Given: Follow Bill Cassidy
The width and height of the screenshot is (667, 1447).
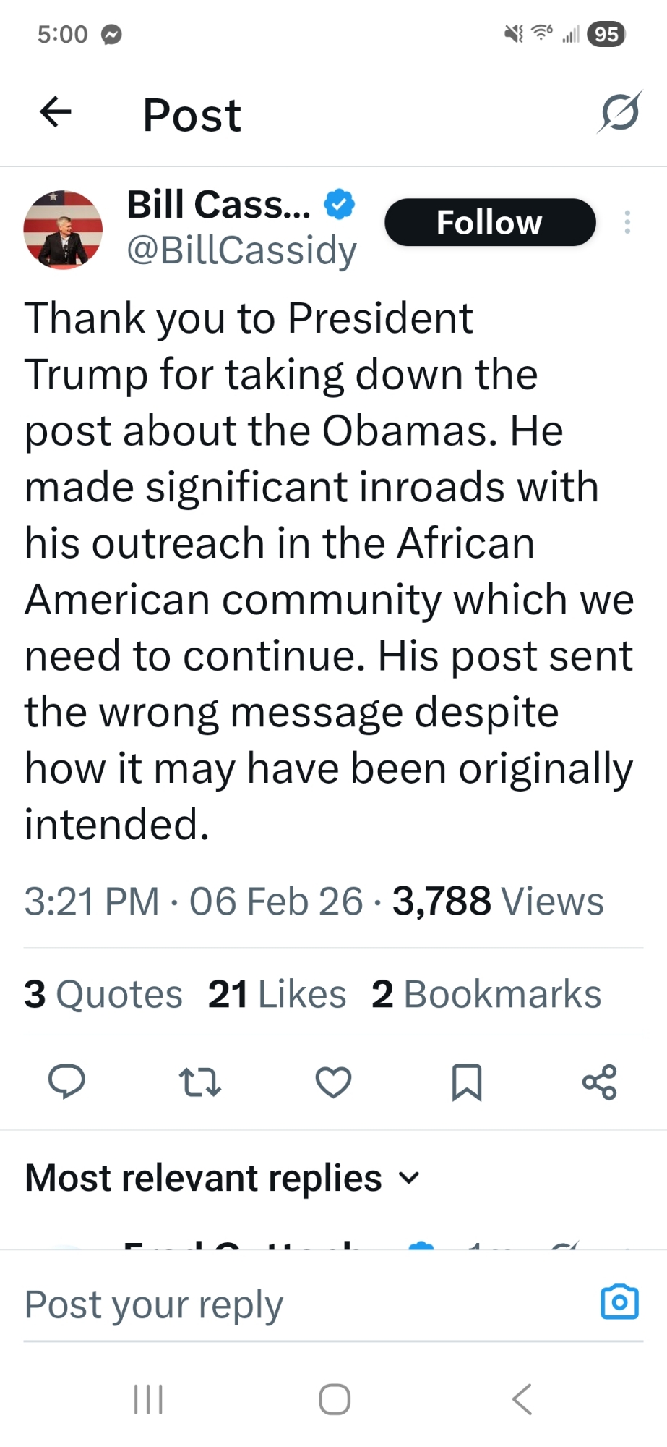Looking at the screenshot, I should [490, 222].
